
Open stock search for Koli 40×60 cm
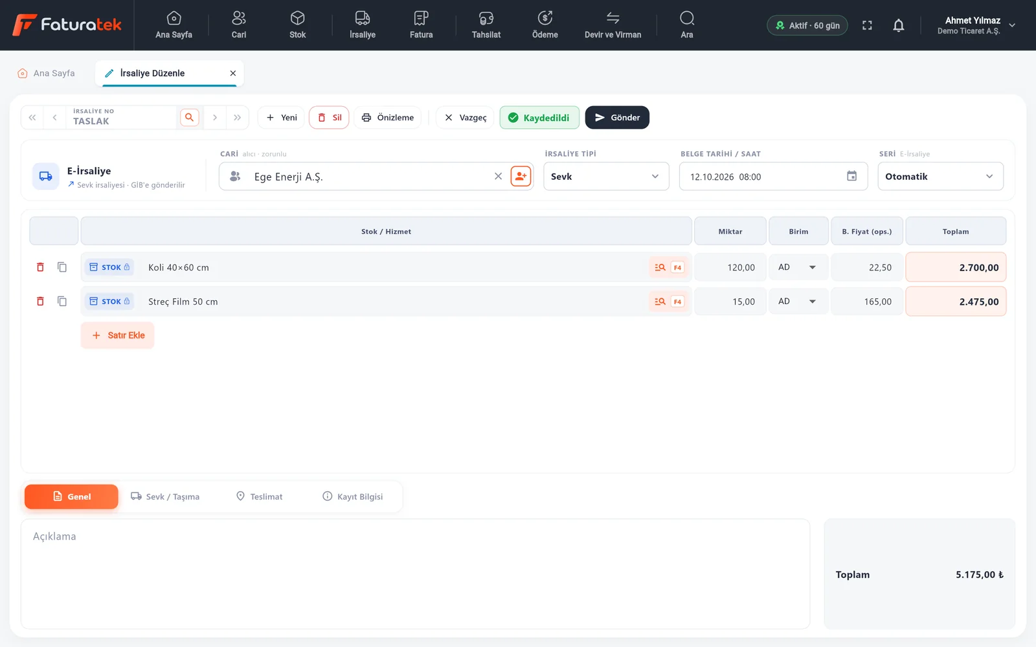tap(660, 267)
